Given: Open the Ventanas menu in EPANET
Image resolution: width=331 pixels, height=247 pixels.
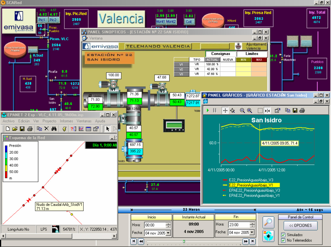Looking at the screenshot, I should pos(84,121).
